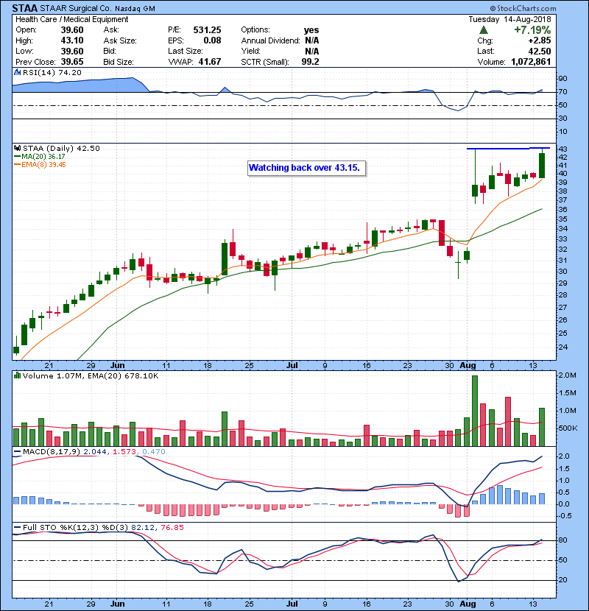Click the blue resistance line near 43

pyautogui.click(x=508, y=148)
